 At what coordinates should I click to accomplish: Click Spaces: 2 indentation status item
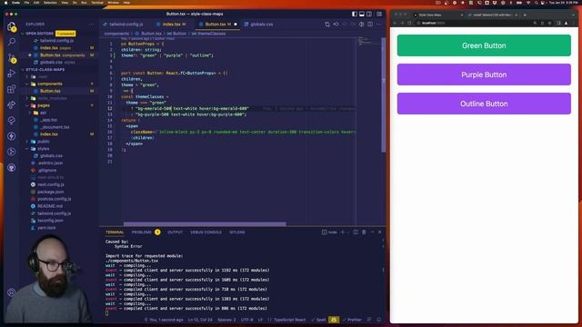point(226,320)
